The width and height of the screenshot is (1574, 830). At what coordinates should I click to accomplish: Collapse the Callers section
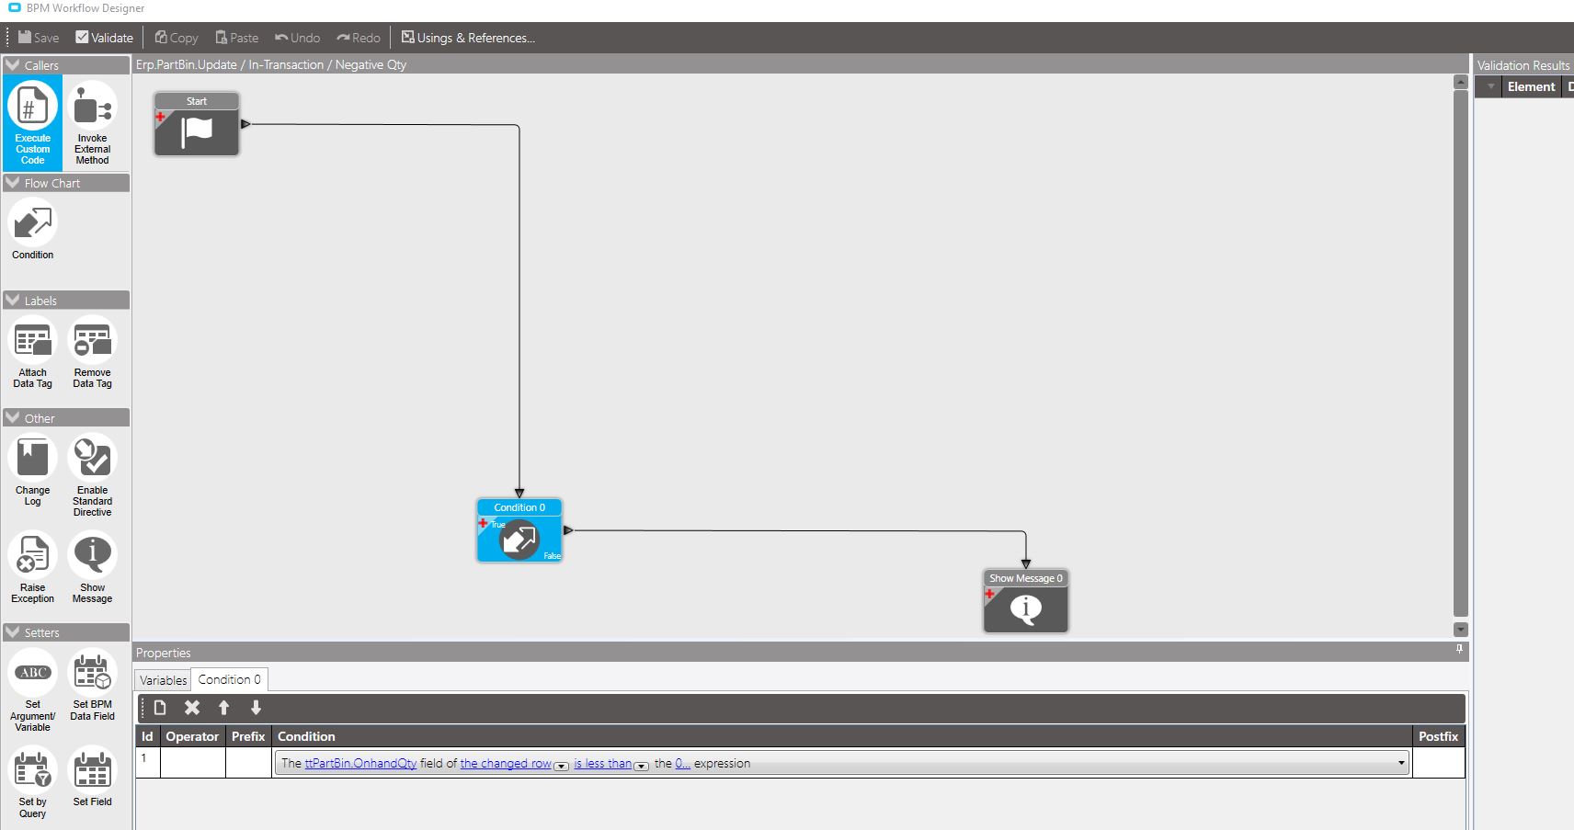coord(13,65)
